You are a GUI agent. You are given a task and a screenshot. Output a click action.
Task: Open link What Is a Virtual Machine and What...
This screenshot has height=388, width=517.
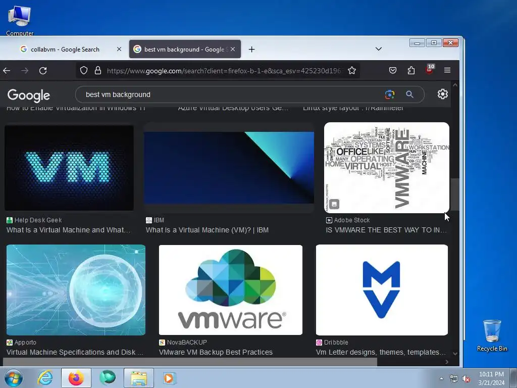click(68, 230)
